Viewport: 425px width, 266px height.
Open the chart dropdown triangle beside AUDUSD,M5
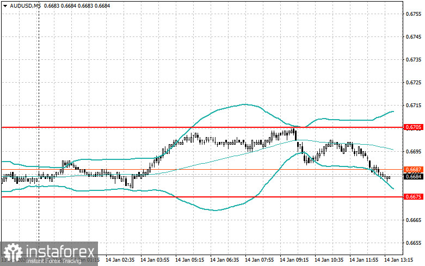point(5,5)
